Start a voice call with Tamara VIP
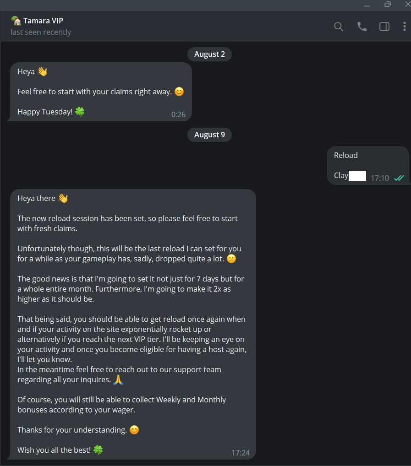 pos(362,27)
